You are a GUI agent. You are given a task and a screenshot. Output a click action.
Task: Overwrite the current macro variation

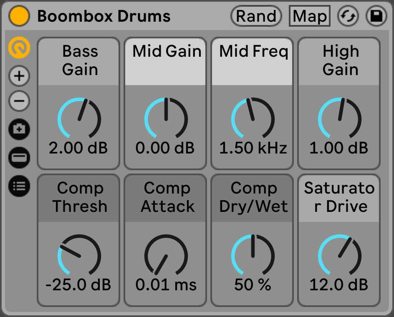click(19, 158)
